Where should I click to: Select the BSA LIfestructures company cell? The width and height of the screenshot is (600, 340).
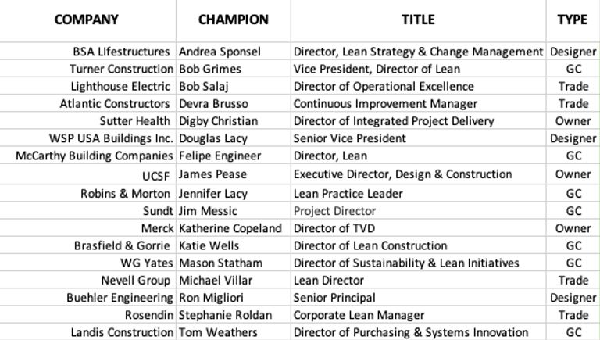tap(121, 52)
